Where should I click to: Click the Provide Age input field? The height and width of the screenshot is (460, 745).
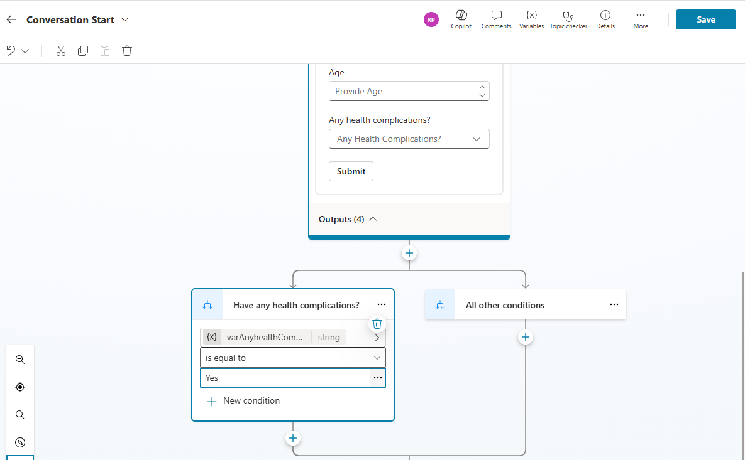point(402,91)
